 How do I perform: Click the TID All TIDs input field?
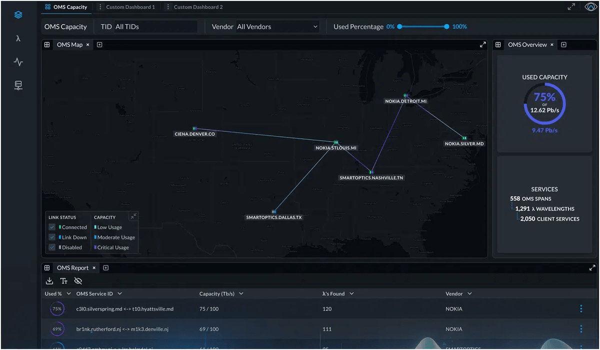[155, 27]
